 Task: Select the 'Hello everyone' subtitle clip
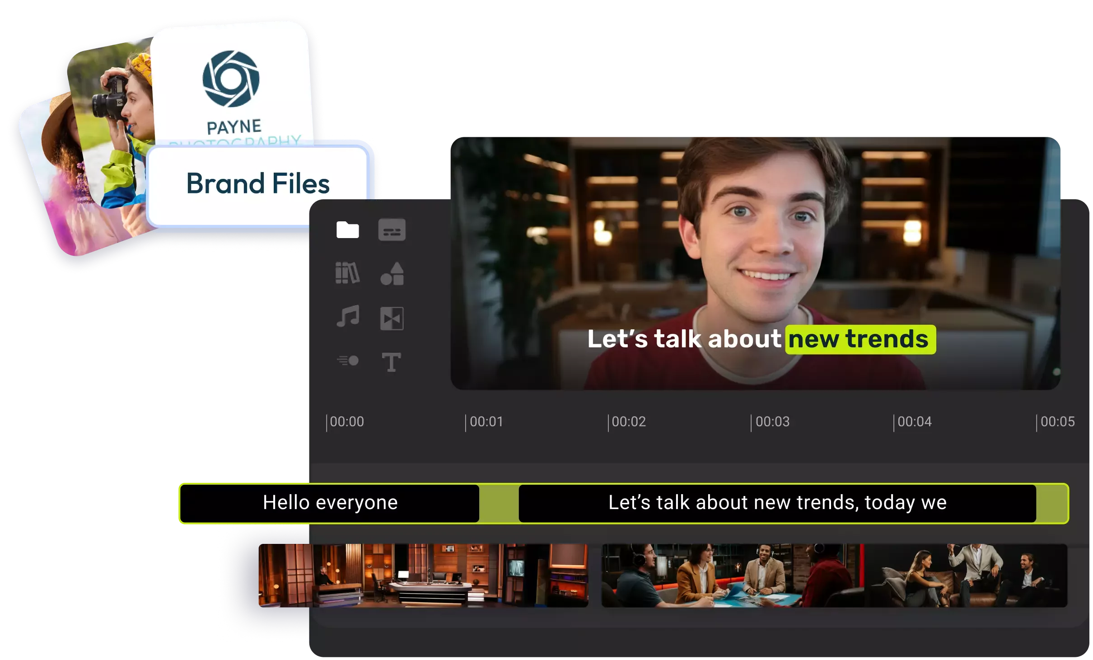[x=330, y=503]
